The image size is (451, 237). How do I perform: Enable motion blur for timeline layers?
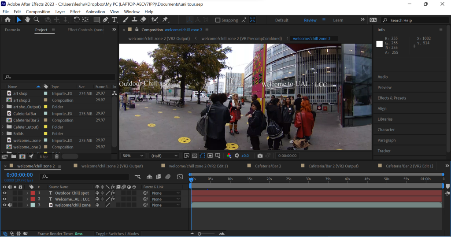pyautogui.click(x=168, y=177)
